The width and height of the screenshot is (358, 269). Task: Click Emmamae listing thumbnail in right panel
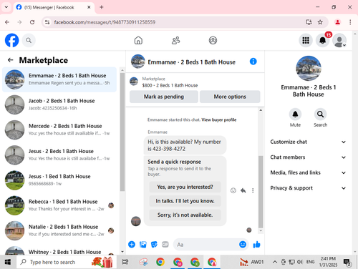coord(309,69)
